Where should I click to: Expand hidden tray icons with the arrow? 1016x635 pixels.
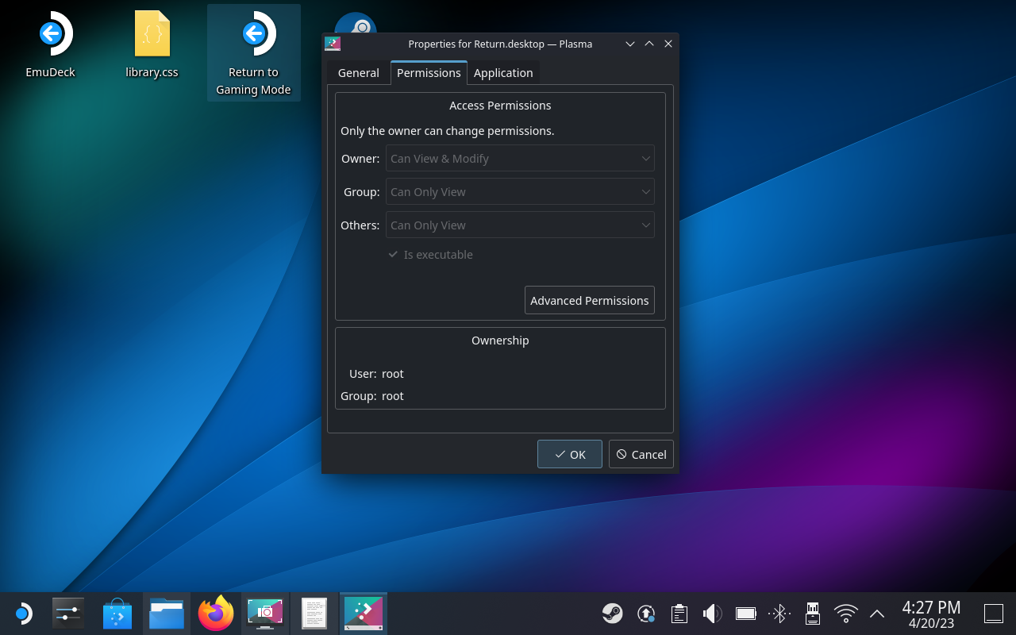(876, 613)
